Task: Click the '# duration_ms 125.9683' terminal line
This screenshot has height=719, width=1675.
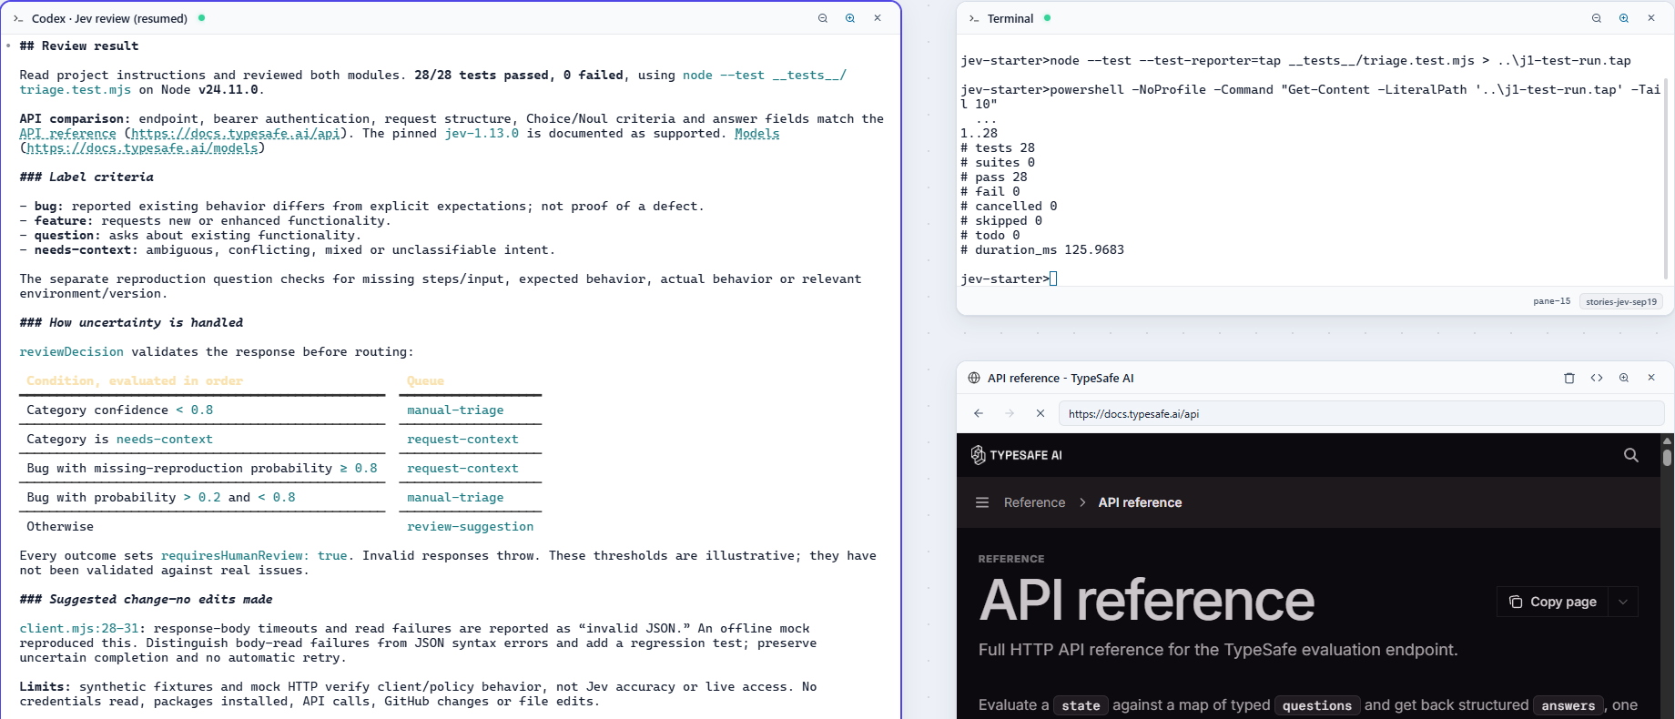Action: pyautogui.click(x=1042, y=250)
